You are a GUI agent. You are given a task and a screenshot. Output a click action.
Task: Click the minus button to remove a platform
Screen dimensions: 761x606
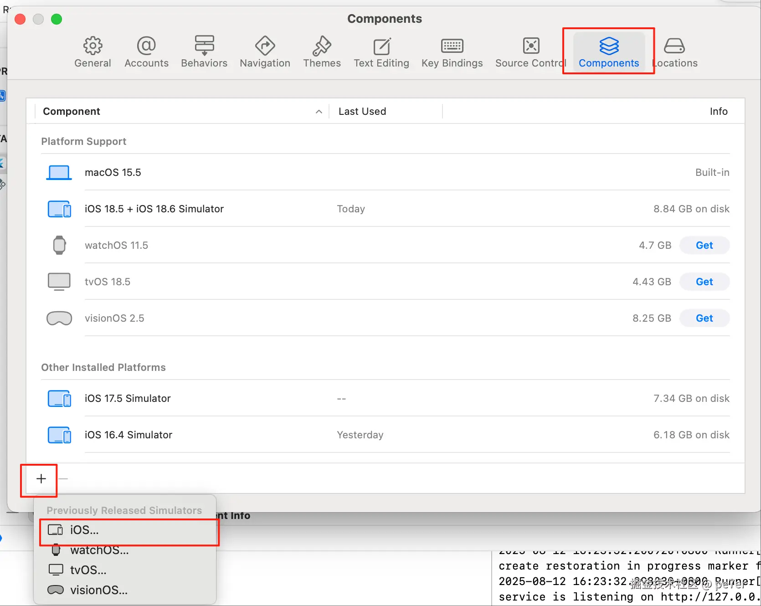click(63, 478)
